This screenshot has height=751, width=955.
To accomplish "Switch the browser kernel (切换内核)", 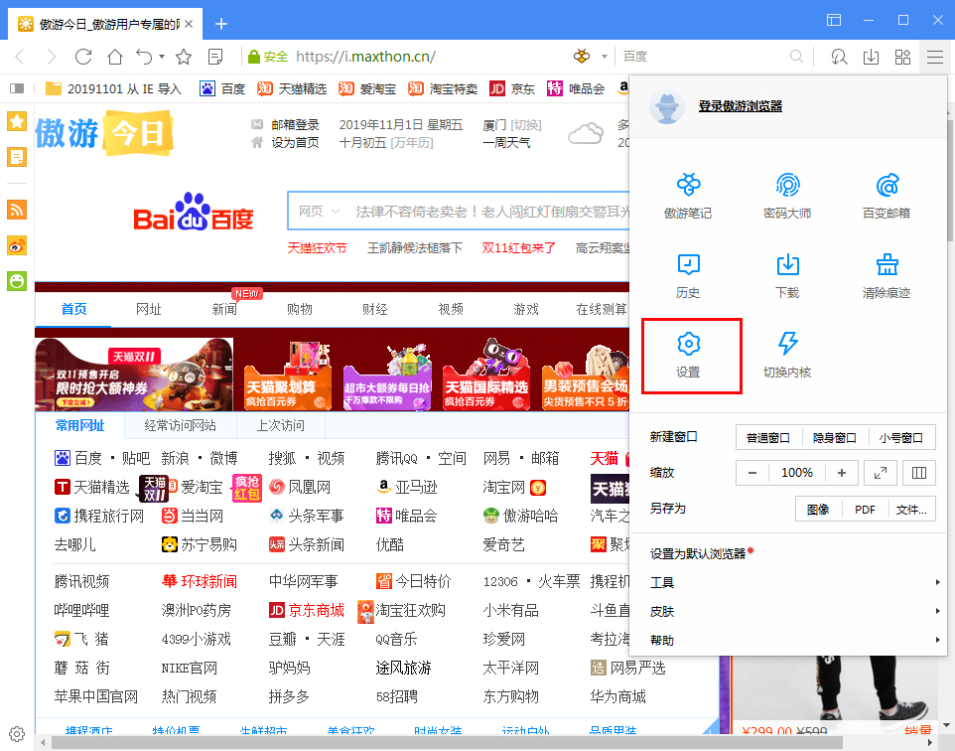I will [x=788, y=356].
